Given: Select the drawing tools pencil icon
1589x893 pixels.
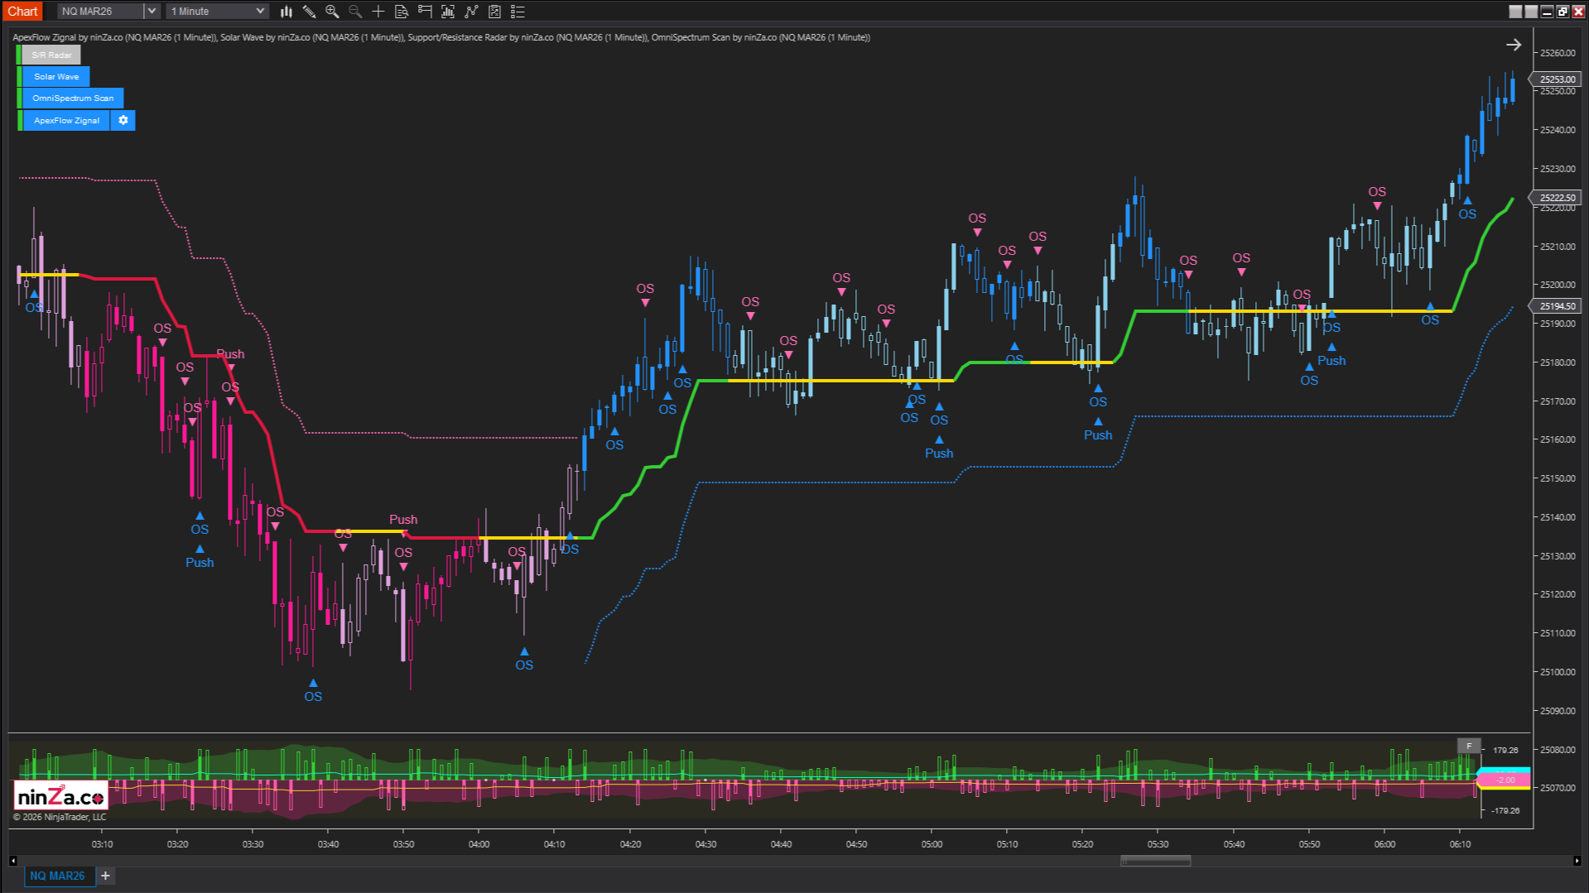Looking at the screenshot, I should (x=309, y=12).
